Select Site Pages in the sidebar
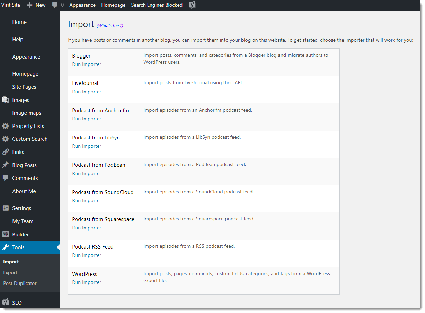Viewport: 425px width, 313px height. [24, 87]
